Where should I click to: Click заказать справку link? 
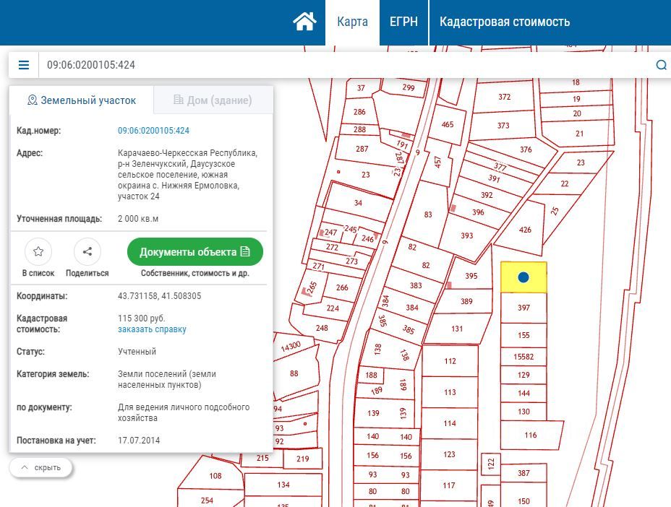pyautogui.click(x=152, y=329)
